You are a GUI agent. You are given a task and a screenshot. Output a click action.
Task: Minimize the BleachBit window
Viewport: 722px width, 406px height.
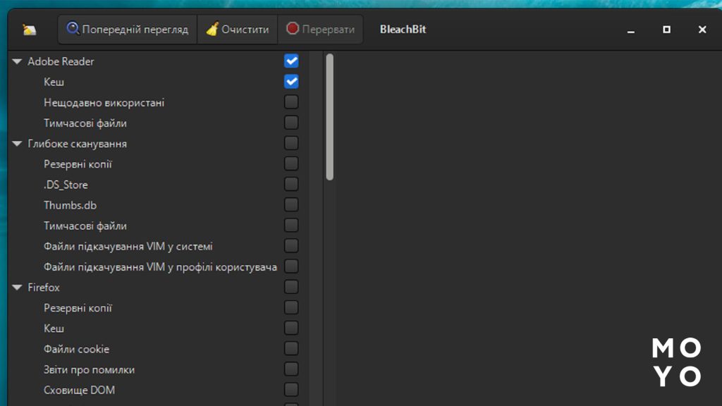(631, 30)
